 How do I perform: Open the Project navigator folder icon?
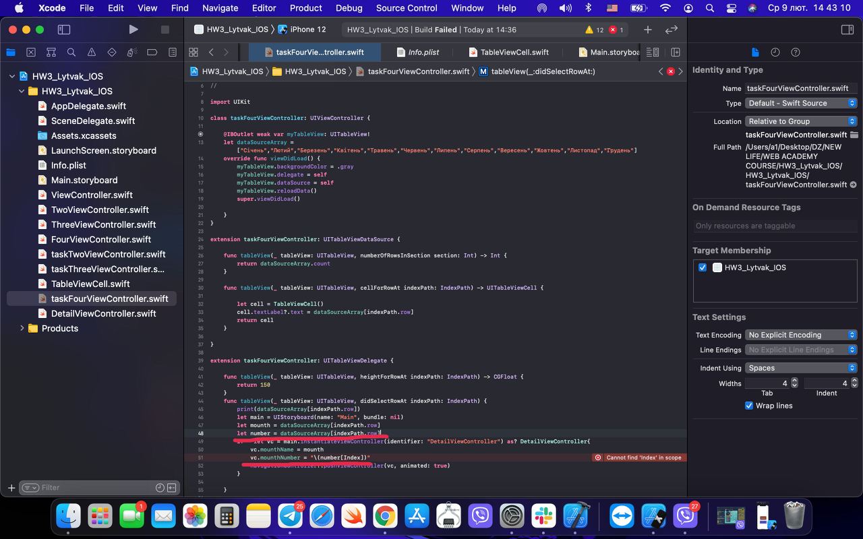(x=11, y=53)
